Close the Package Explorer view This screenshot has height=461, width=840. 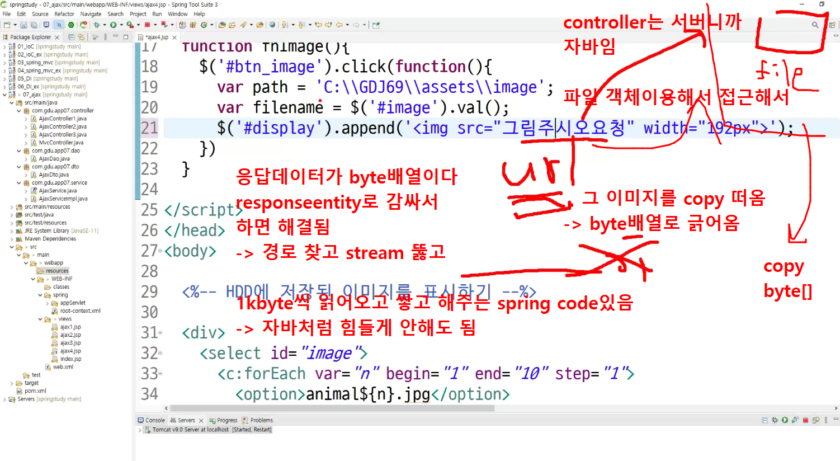(57, 37)
